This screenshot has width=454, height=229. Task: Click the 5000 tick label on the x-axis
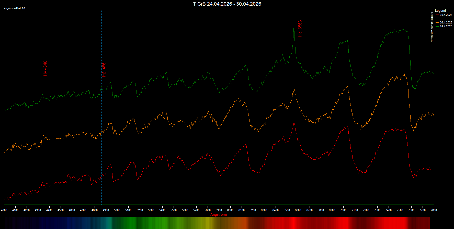point(117,210)
